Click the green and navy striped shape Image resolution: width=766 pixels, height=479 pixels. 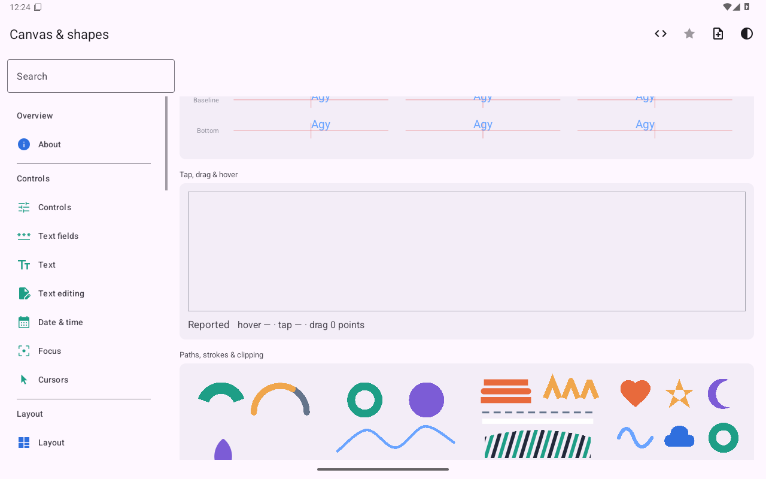click(x=537, y=444)
